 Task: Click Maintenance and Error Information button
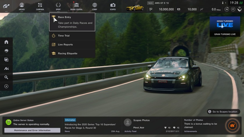tap(32, 130)
